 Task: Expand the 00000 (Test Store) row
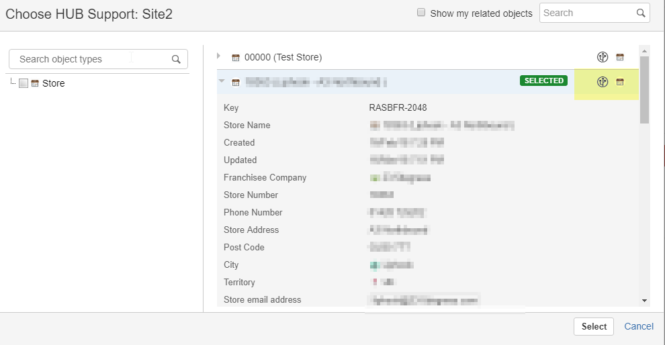click(219, 56)
